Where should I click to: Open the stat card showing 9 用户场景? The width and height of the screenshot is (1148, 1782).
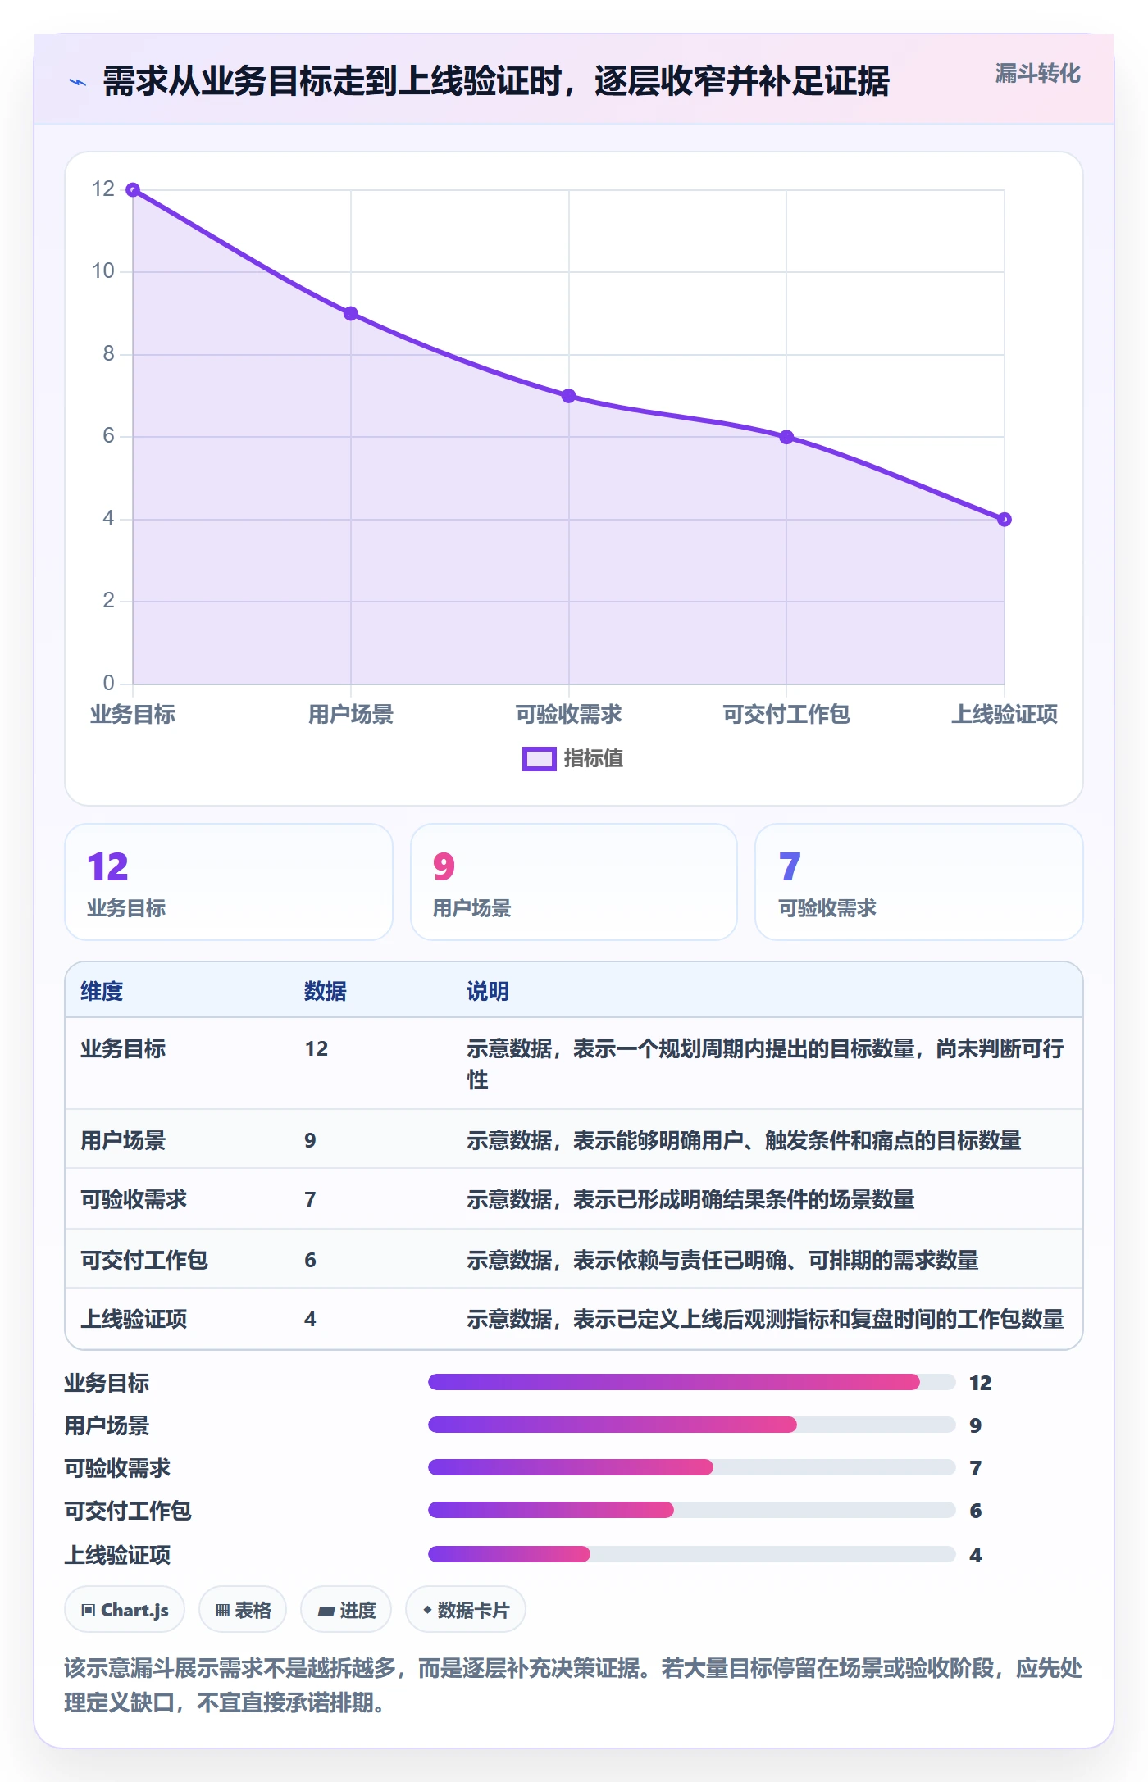pyautogui.click(x=574, y=882)
